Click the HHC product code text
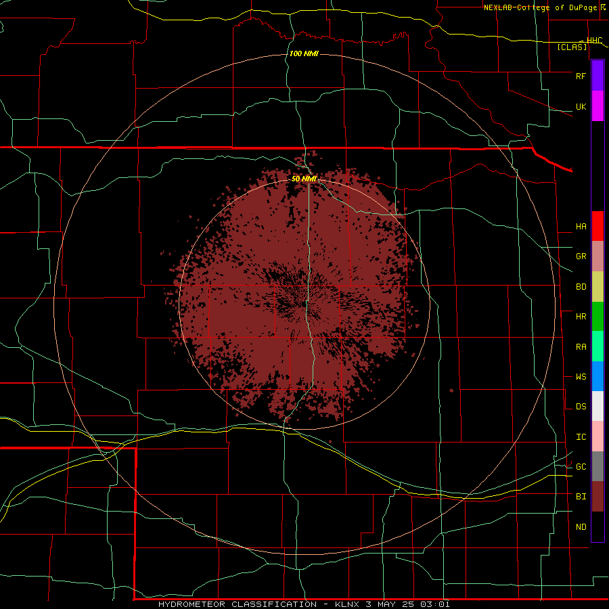Screen dimensions: 609x609 [x=594, y=41]
